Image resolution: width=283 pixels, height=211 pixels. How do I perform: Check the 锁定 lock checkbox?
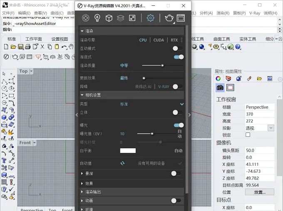248,135
